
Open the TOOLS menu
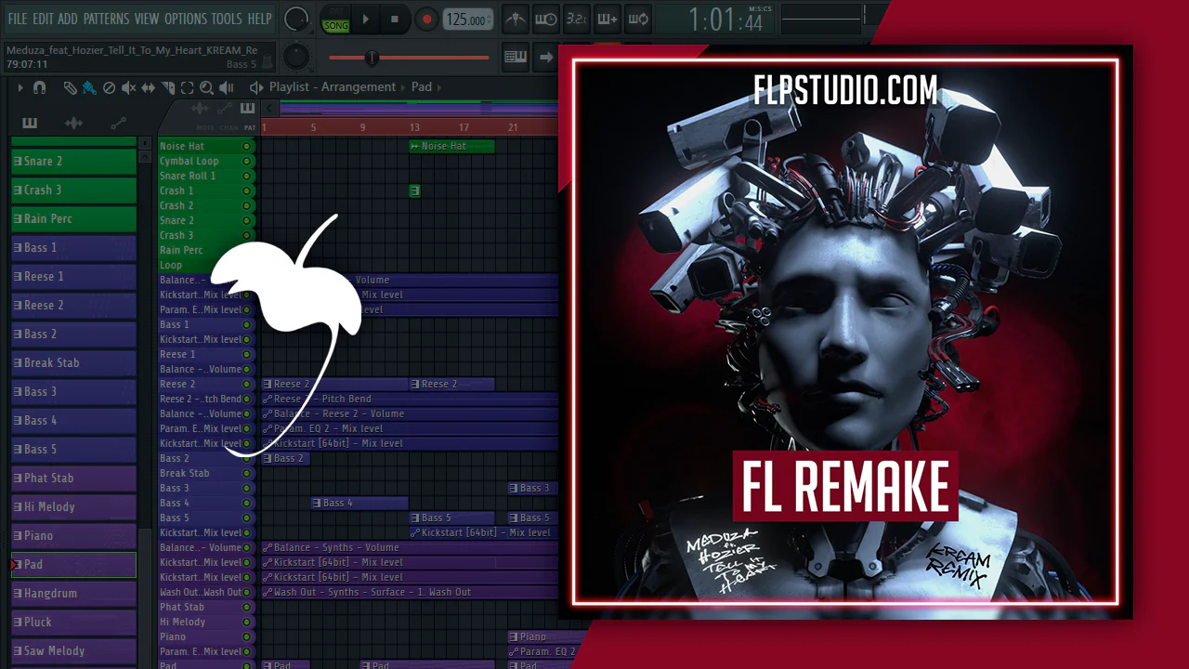(x=227, y=19)
